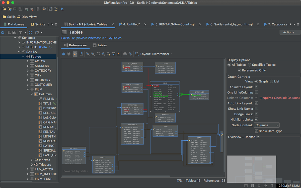Image resolution: width=301 pixels, height=188 pixels.
Task: Open the Node Content dropdown
Action: point(267,125)
